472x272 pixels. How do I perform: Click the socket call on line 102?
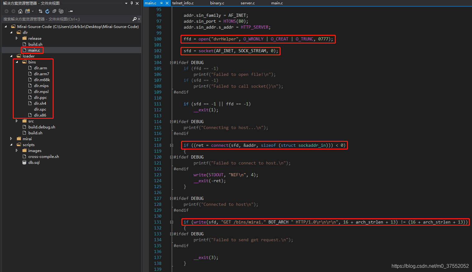tap(206, 51)
